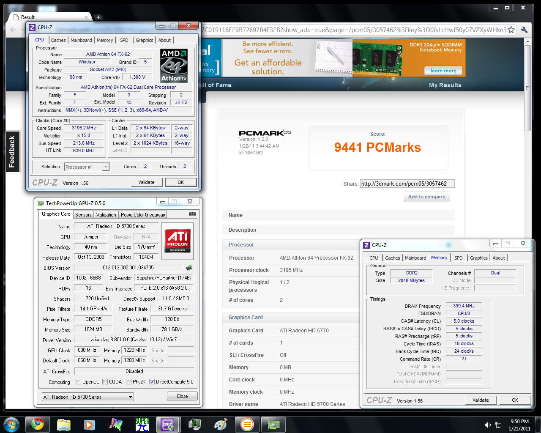The width and height of the screenshot is (541, 433).
Task: Open the SPD tab in CPU-Z processor window
Action: pyautogui.click(x=124, y=40)
